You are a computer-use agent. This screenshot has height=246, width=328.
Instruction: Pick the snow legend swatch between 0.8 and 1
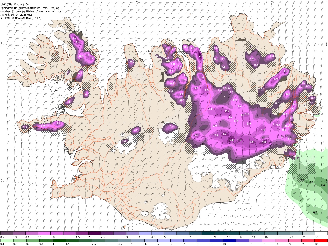(57, 233)
